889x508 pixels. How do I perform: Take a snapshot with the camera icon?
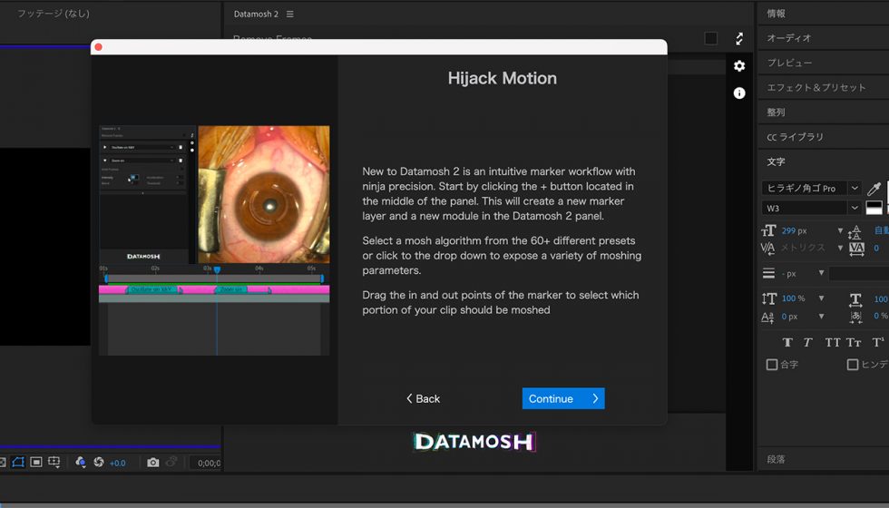(x=153, y=463)
